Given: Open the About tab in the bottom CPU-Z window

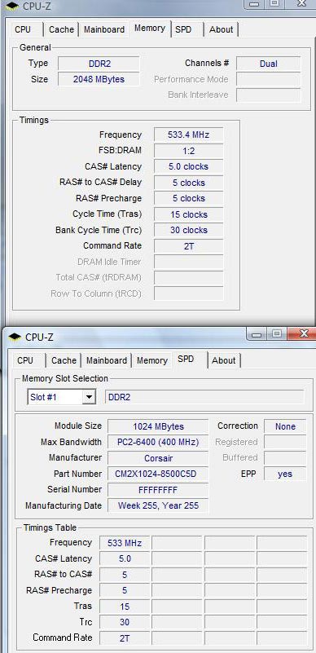Looking at the screenshot, I should (224, 360).
